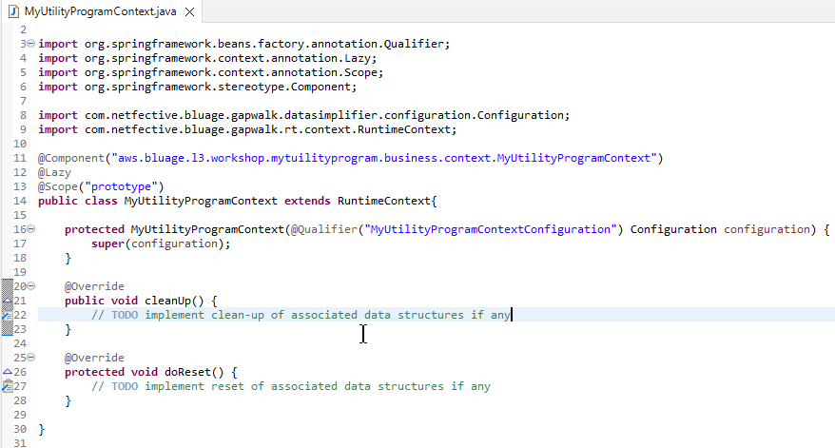The width and height of the screenshot is (835, 448).
Task: Collapse the import block at line 3
Action: click(x=31, y=44)
